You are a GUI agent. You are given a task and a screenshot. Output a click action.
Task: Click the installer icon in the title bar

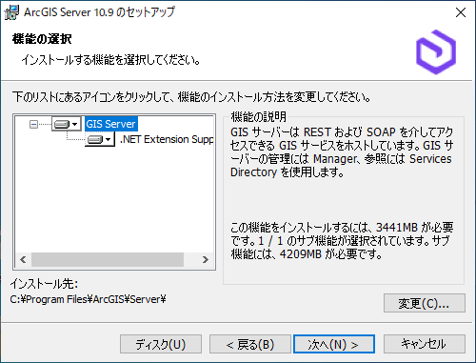click(x=12, y=12)
